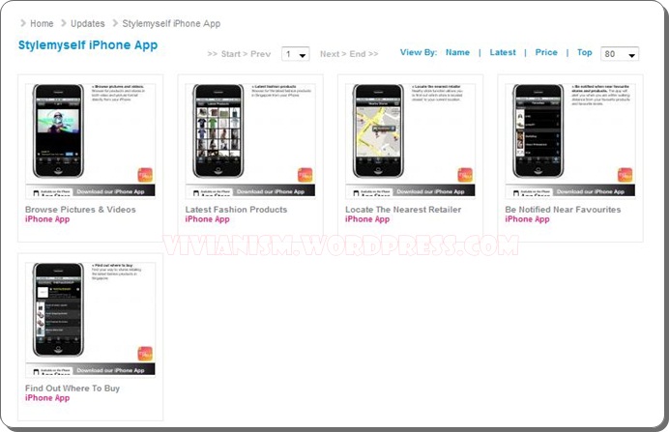Click orange logo icon in Browse Pictures card
This screenshot has height=432, width=669.
tap(145, 175)
